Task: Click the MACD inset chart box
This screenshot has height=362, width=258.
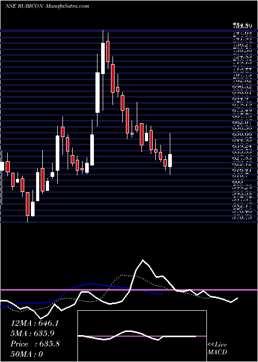Action: (142, 336)
